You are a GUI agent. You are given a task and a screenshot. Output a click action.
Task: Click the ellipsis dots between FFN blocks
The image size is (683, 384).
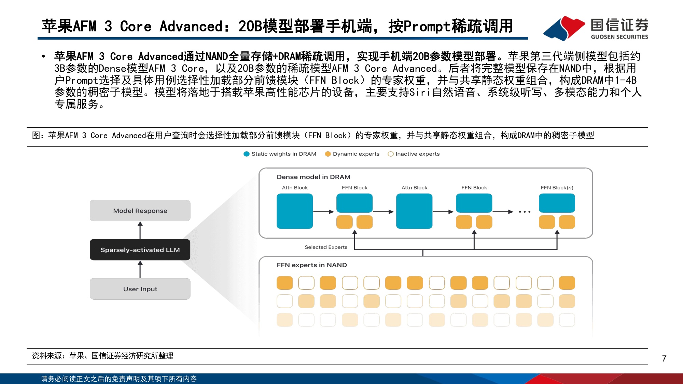pyautogui.click(x=525, y=212)
